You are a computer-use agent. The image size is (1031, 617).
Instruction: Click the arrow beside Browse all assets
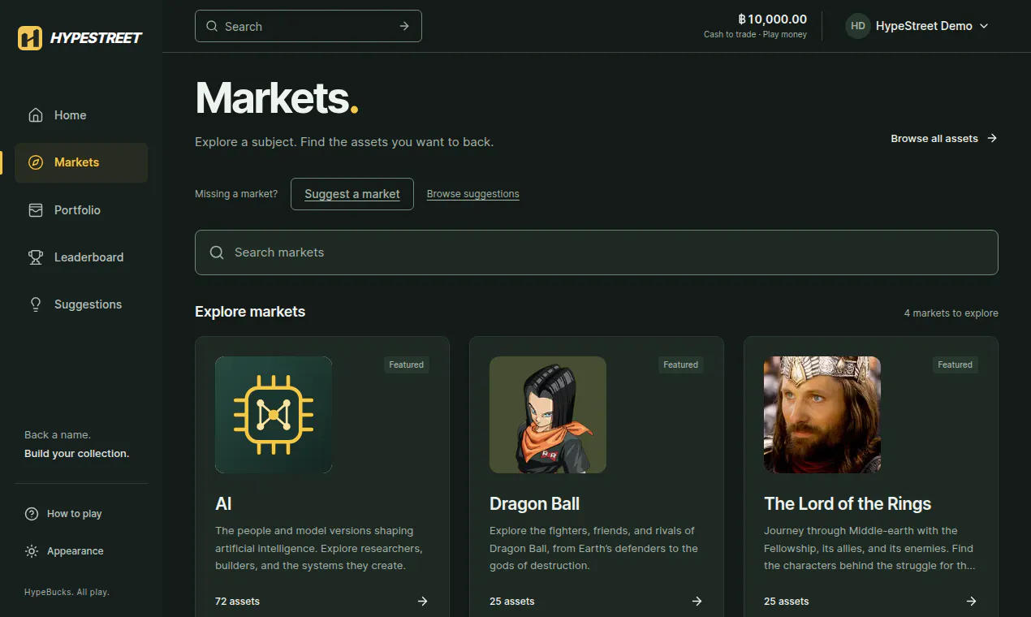coord(991,139)
